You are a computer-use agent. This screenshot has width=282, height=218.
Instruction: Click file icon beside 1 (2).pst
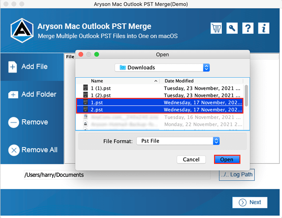pos(85,95)
